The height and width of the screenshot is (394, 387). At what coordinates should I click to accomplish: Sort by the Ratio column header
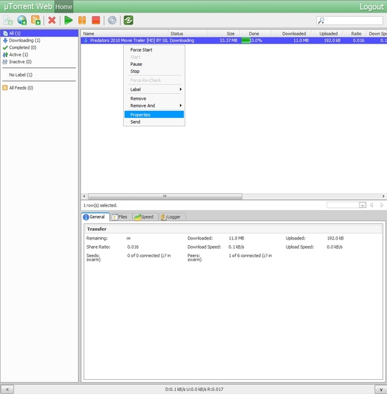[x=355, y=34]
